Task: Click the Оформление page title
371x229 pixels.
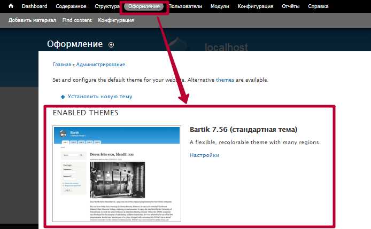Action: 75,44
